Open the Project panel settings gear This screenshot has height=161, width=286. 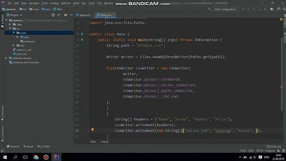(66, 15)
